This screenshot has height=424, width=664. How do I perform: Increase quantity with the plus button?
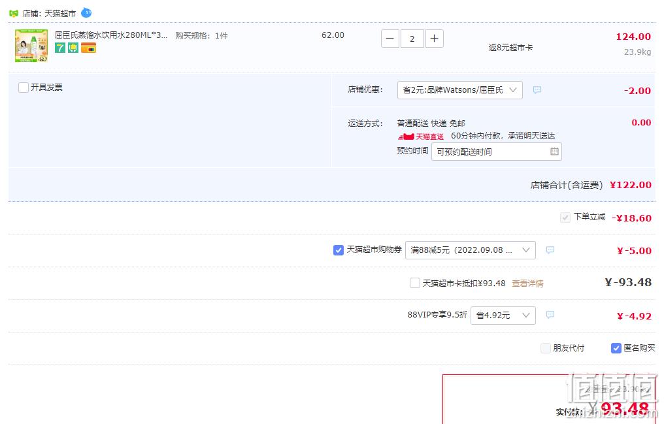(434, 39)
